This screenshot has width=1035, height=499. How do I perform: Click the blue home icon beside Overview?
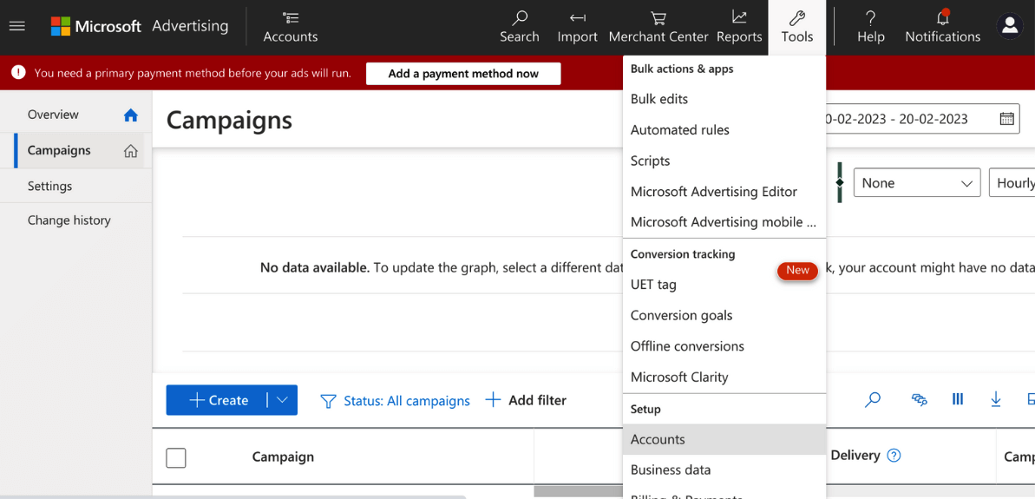[131, 115]
